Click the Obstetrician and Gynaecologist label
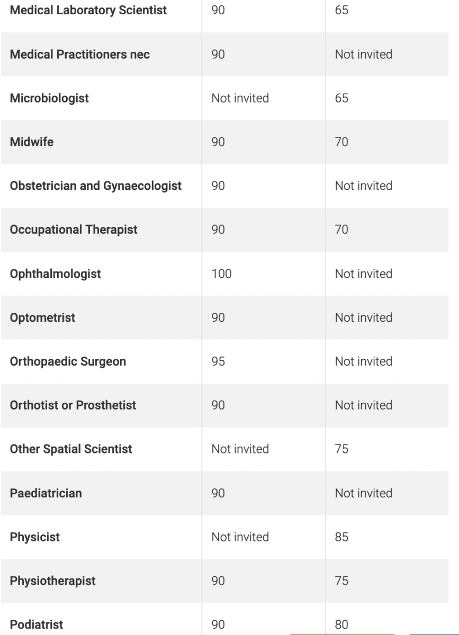 96,186
